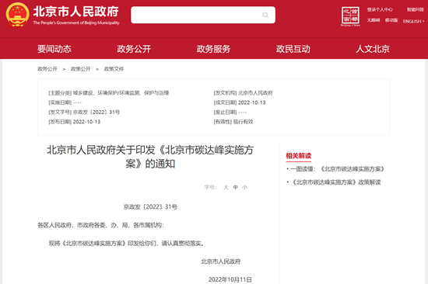The height and width of the screenshot is (284, 428).
Task: Click the search magnifier icon
Action: [265, 15]
